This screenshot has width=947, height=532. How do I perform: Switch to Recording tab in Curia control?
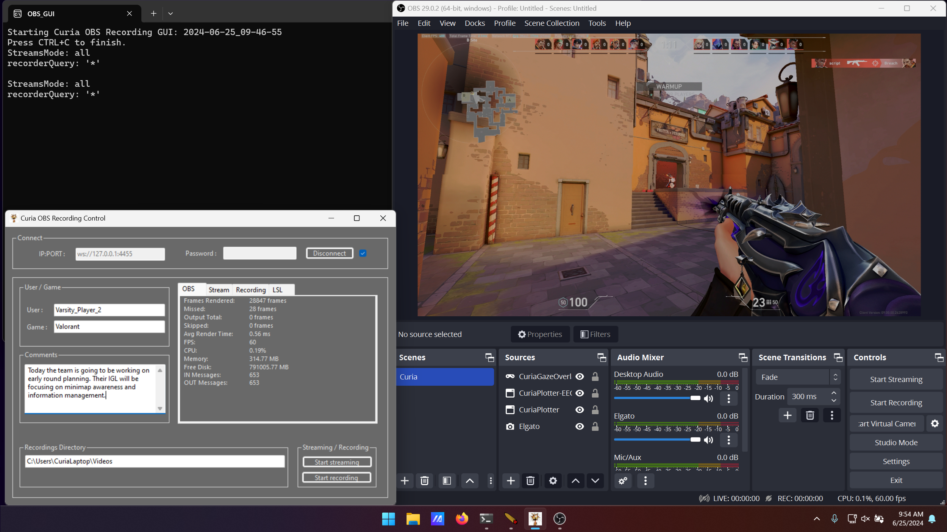click(251, 290)
